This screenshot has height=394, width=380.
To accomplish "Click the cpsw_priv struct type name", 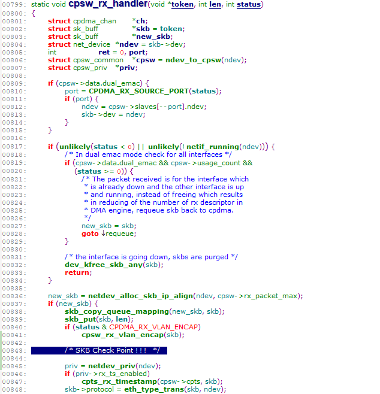I will [90, 68].
